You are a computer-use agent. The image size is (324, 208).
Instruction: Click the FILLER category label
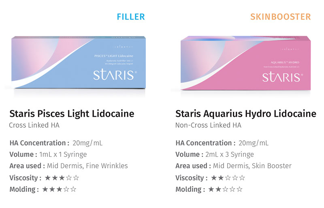[x=131, y=17]
